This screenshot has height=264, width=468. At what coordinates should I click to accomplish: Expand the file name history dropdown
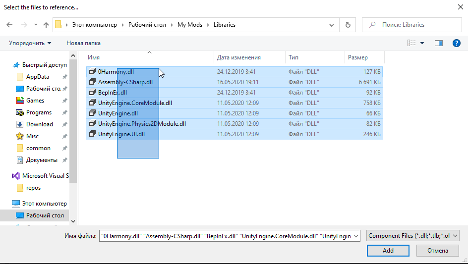click(x=356, y=236)
